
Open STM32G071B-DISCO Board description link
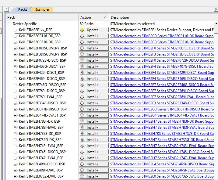coord(162,109)
